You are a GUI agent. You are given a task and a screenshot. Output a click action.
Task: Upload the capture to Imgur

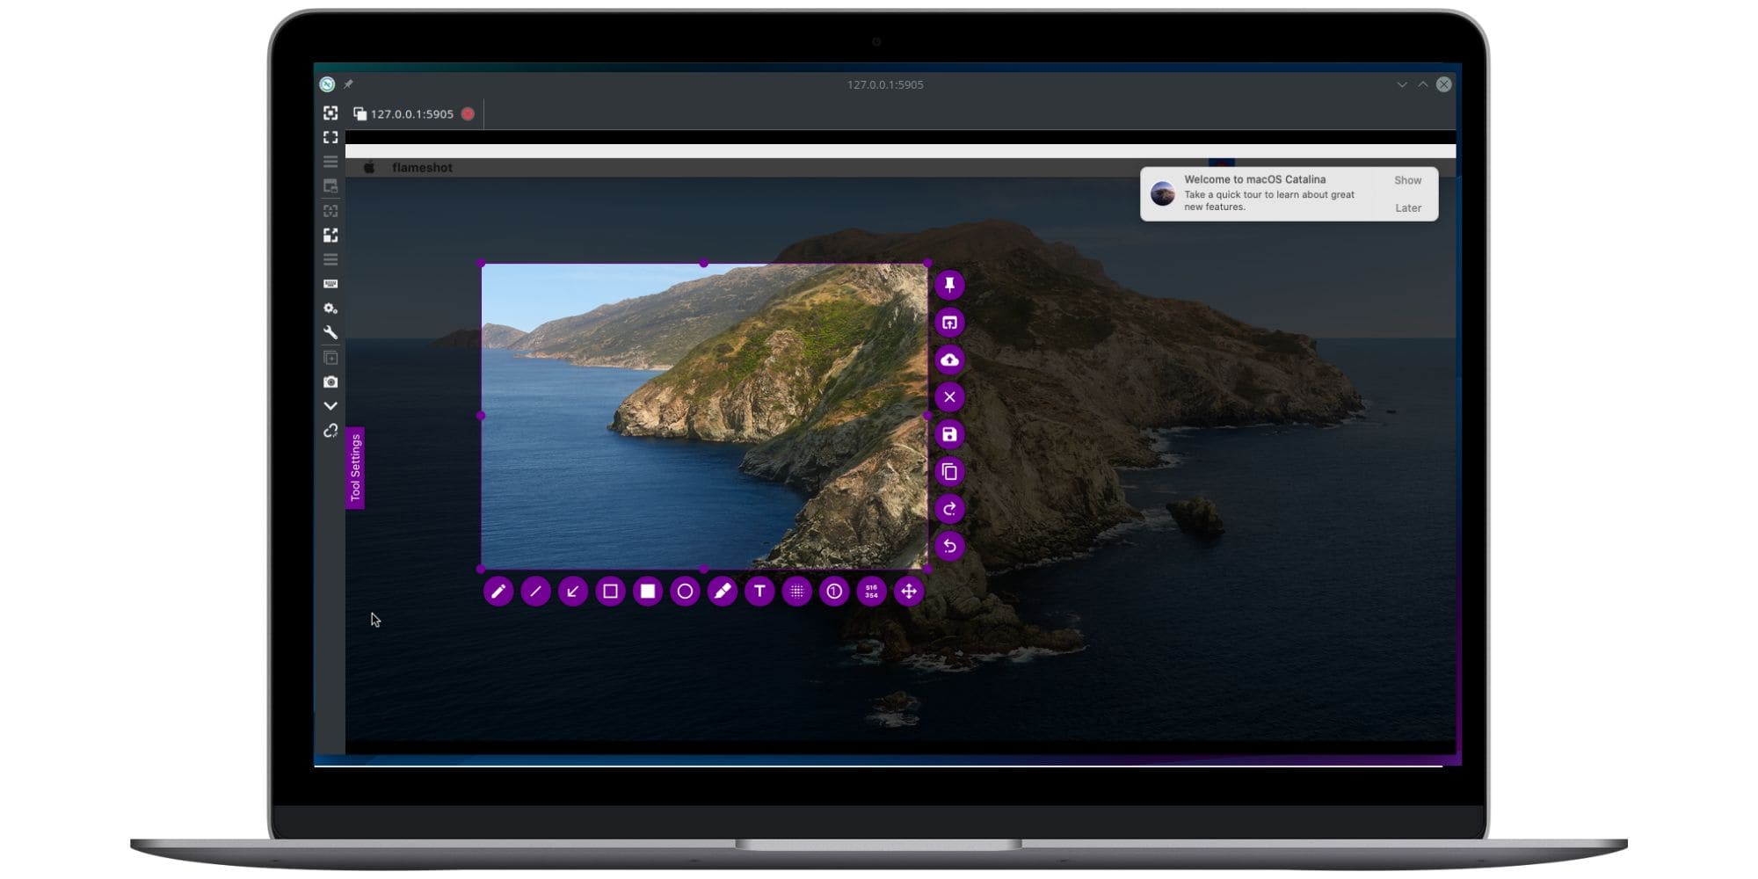[949, 360]
